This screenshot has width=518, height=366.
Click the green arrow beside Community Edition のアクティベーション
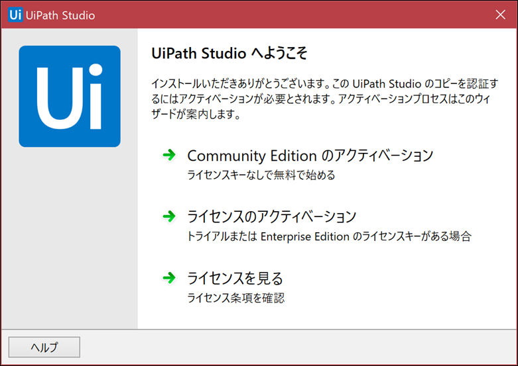[x=169, y=155]
